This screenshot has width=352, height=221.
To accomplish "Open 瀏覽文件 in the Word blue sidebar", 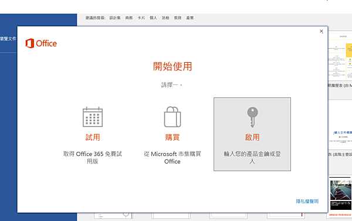I will click(8, 39).
